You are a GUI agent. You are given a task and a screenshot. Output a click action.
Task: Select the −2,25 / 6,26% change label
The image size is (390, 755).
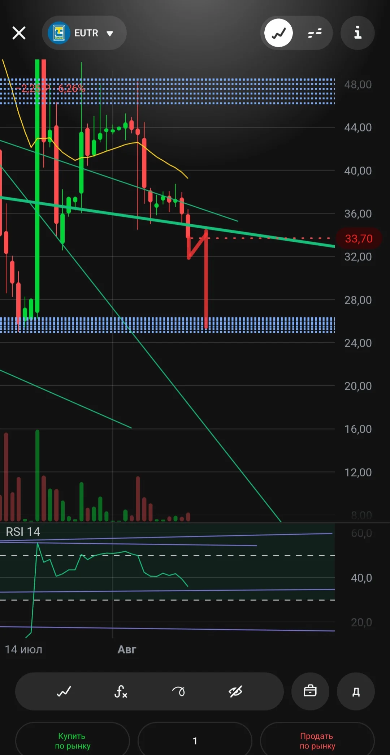click(50, 89)
